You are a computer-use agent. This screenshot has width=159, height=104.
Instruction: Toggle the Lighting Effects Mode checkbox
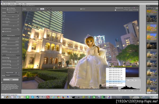pos(3,31)
